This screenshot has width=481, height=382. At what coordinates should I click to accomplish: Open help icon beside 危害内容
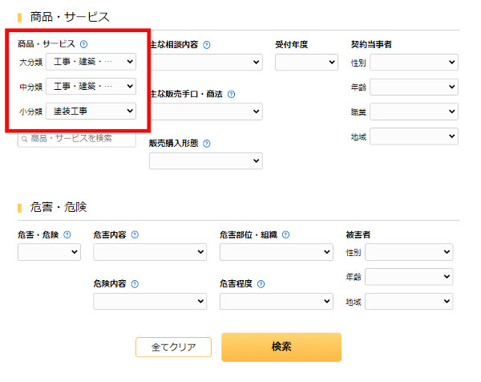(135, 234)
